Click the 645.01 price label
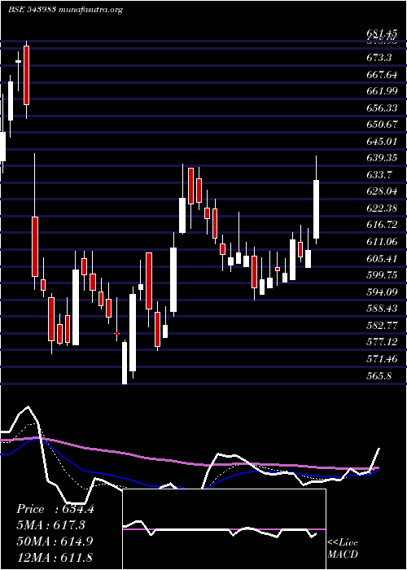The image size is (407, 570). tap(382, 141)
